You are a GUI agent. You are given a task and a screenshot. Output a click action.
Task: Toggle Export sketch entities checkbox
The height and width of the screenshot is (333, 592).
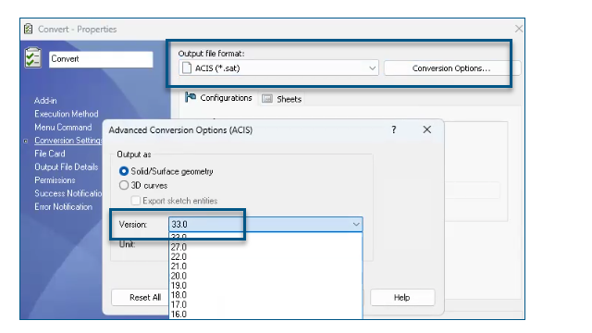pos(135,201)
